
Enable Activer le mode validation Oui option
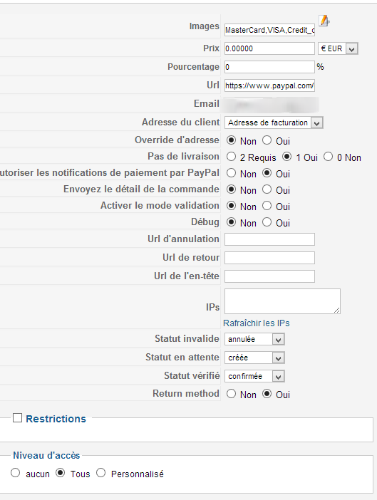tap(267, 206)
